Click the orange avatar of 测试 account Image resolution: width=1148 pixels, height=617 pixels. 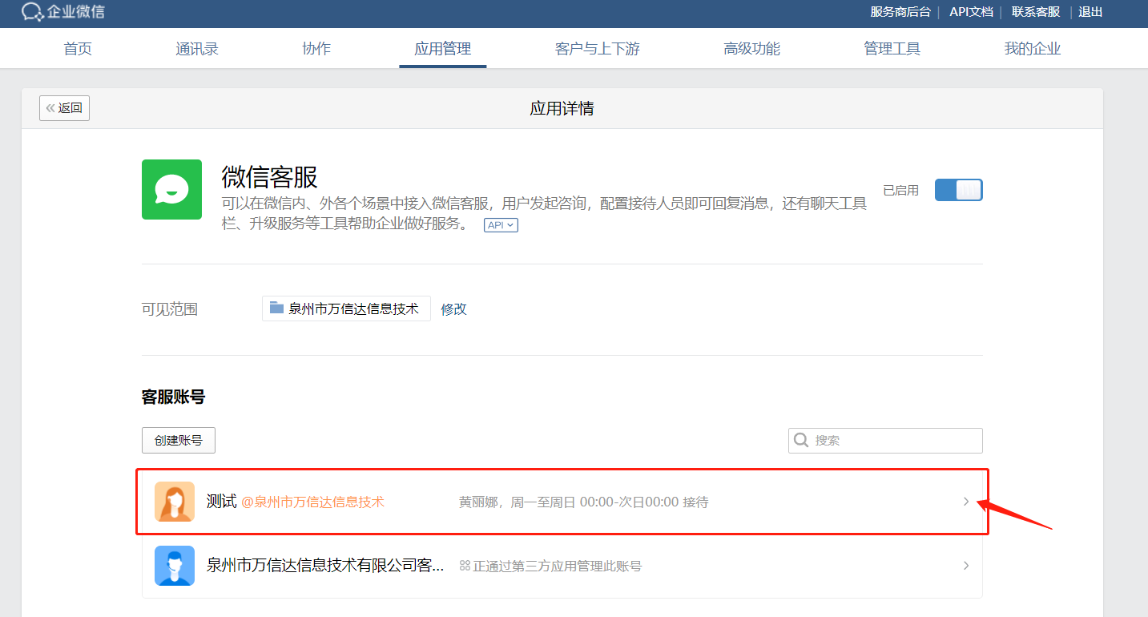175,502
